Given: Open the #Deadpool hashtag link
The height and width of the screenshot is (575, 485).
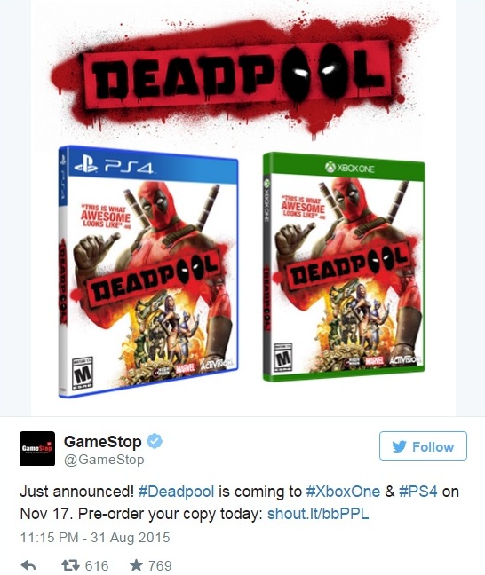Looking at the screenshot, I should point(176,492).
